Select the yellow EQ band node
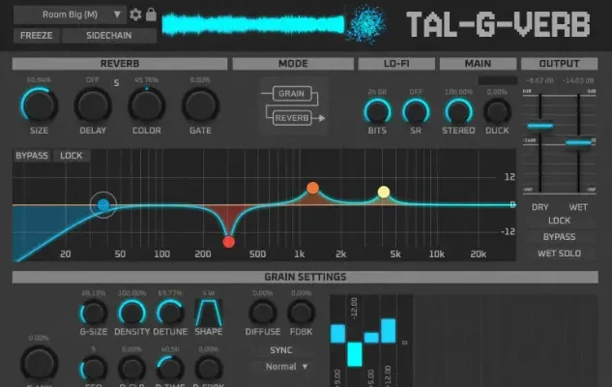This screenshot has width=612, height=387. (384, 192)
